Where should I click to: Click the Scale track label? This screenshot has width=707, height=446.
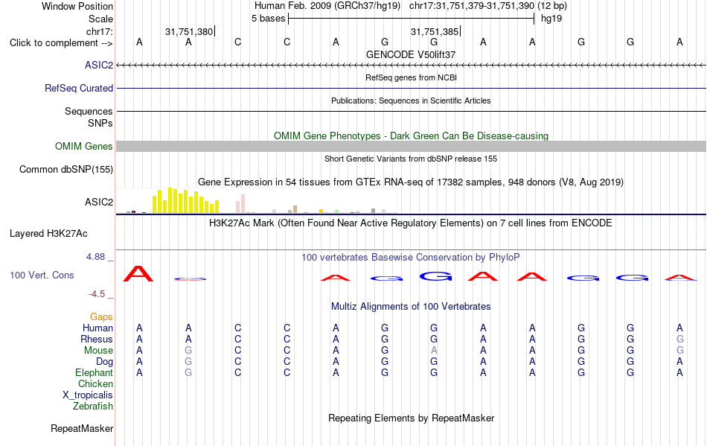point(101,19)
